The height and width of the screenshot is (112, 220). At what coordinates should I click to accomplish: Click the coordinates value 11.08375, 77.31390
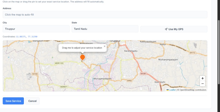(27, 37)
